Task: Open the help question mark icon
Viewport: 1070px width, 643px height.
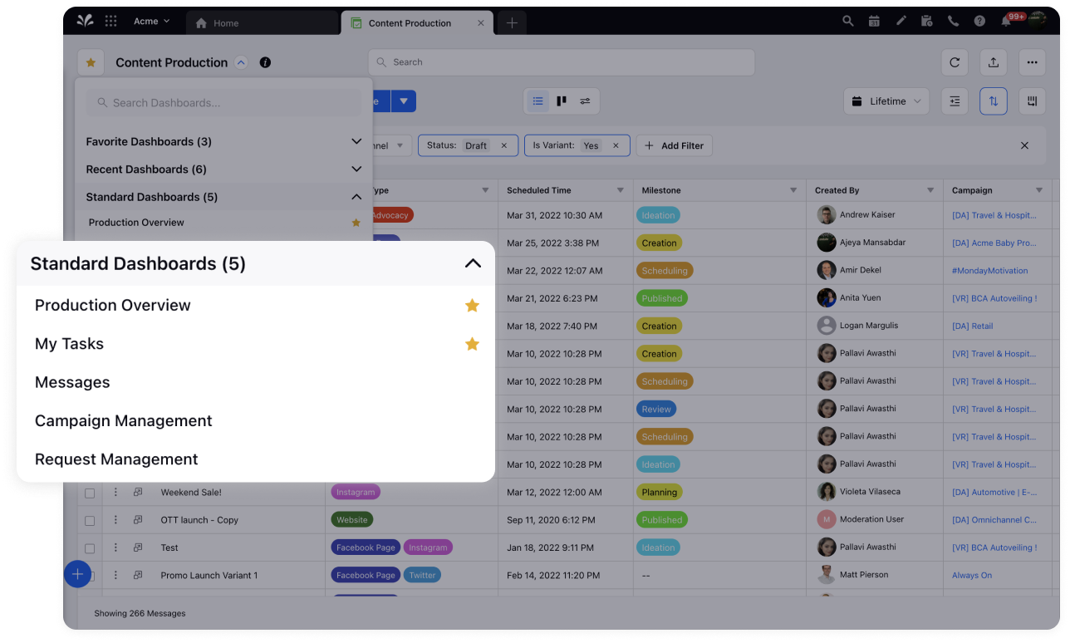Action: [979, 21]
